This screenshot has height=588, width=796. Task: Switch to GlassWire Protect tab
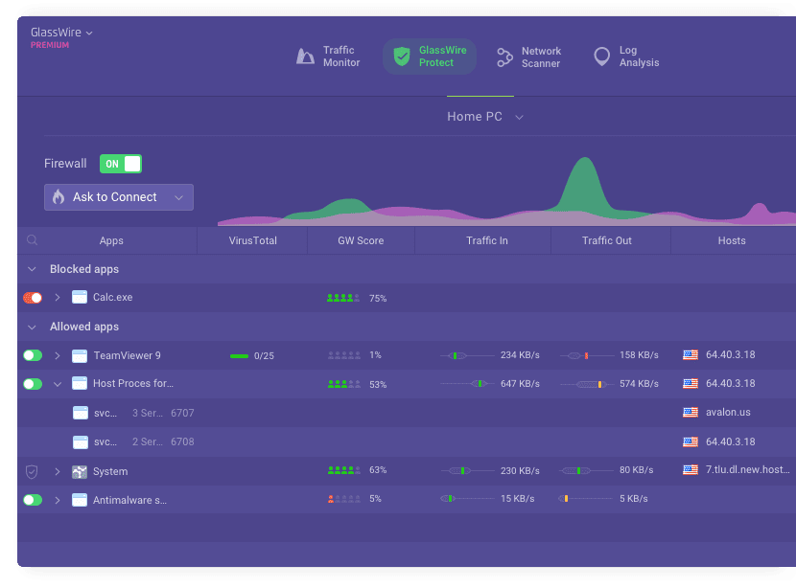click(430, 57)
